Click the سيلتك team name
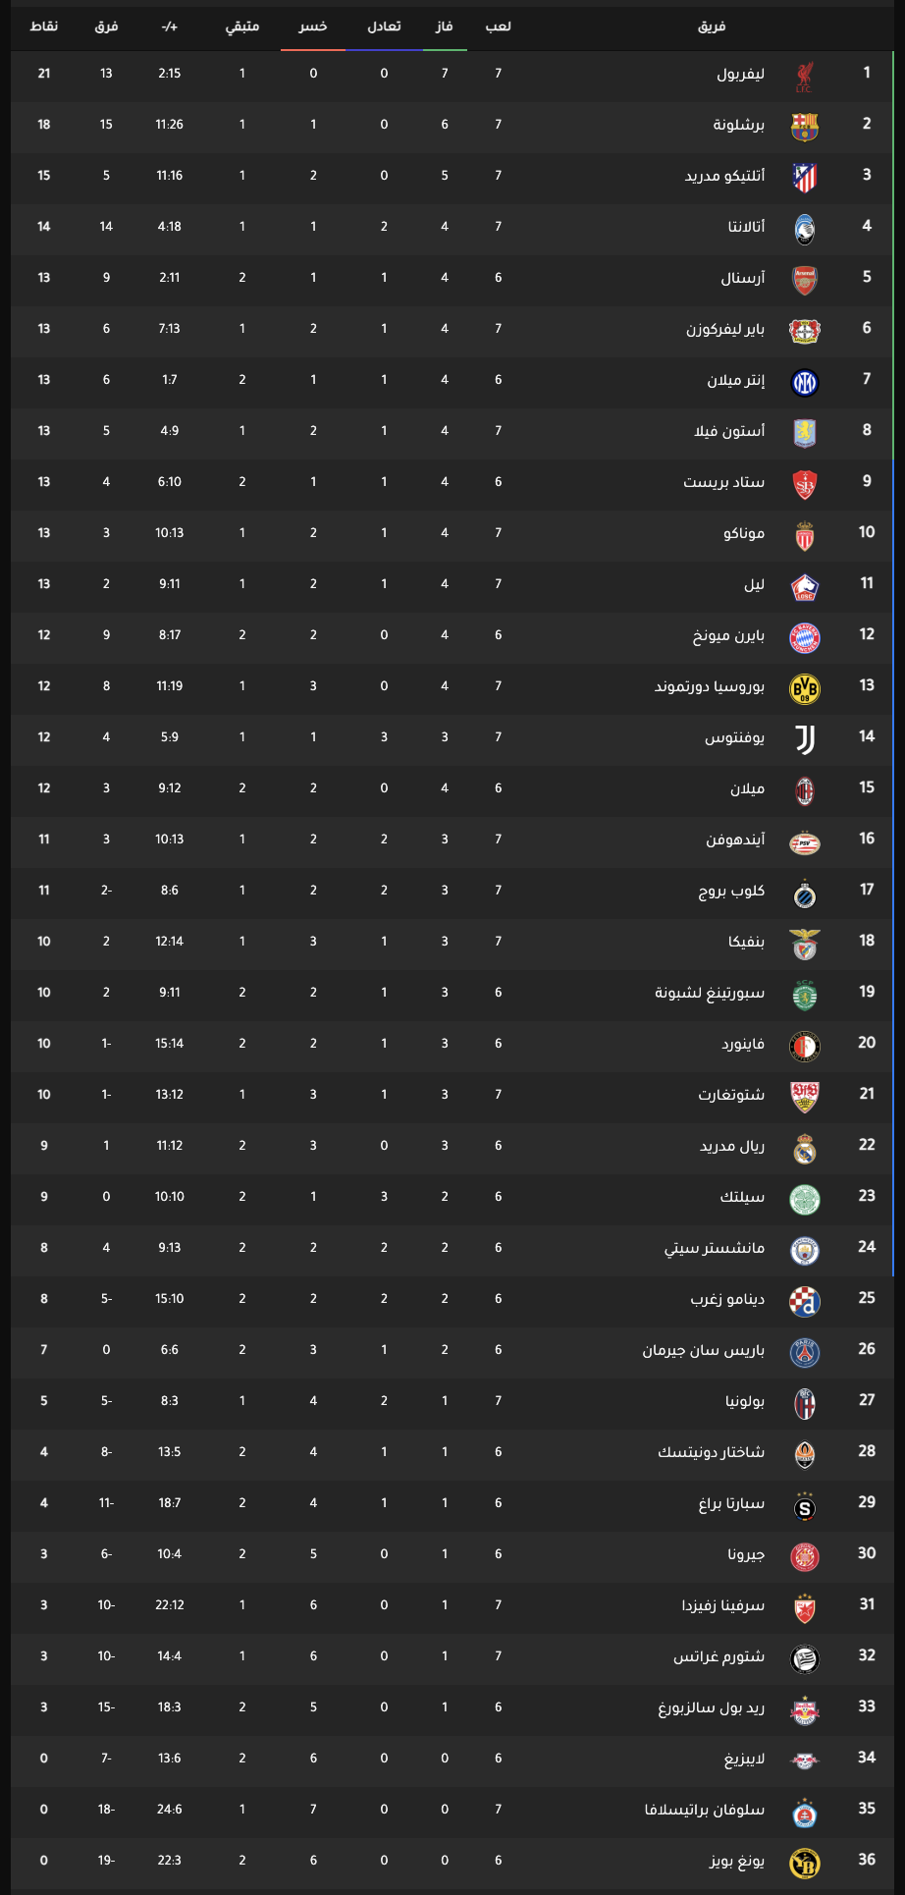The image size is (905, 1895). pos(742,1197)
